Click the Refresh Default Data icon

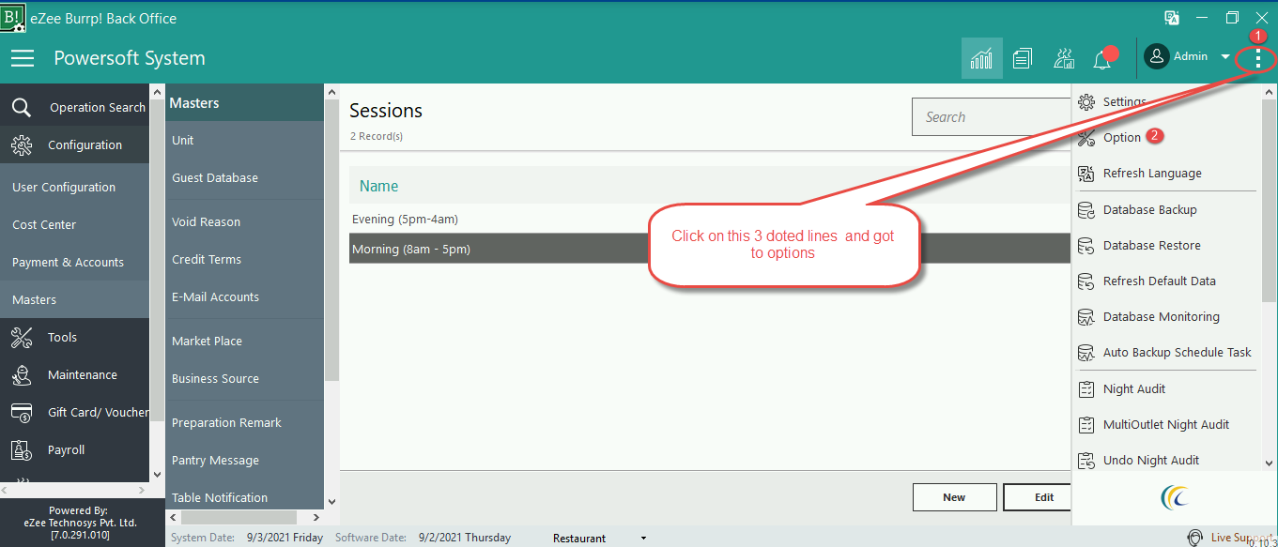coord(1086,281)
